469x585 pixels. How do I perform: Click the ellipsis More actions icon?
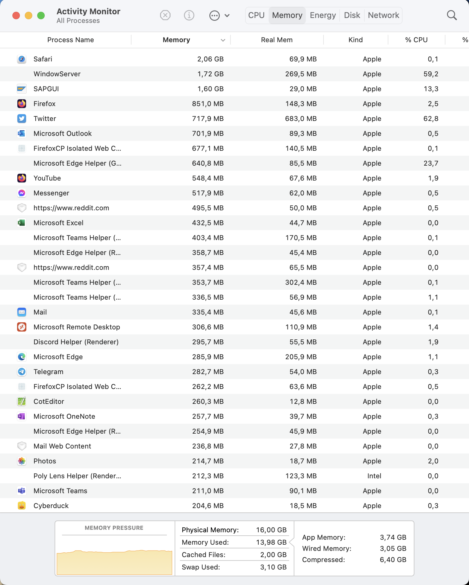[x=214, y=16]
